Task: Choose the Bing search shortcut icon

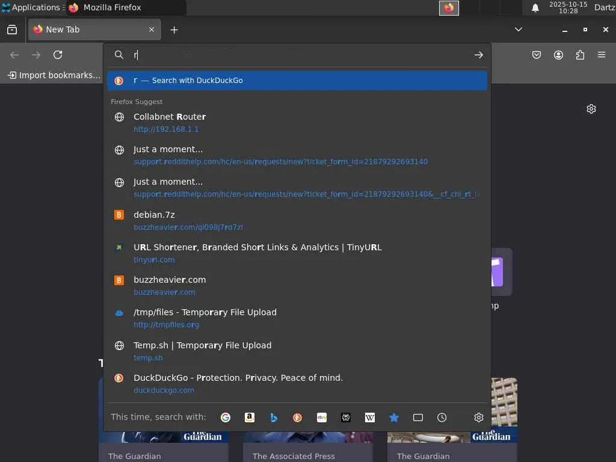Action: [x=274, y=417]
